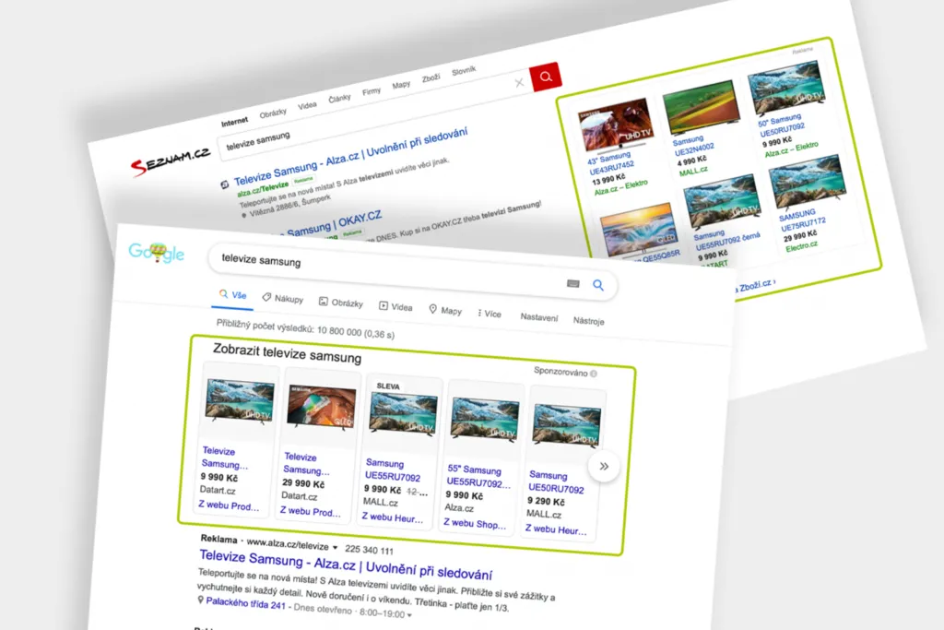944x630 pixels.
Task: Expand opening hours next to Dnes otevřeno
Action: click(409, 614)
